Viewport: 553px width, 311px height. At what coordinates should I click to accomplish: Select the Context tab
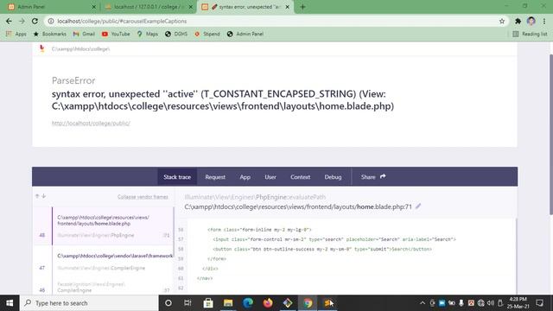click(301, 176)
